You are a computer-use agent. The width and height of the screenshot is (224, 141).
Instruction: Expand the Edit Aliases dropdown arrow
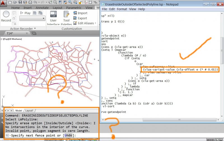(x=95, y=23)
